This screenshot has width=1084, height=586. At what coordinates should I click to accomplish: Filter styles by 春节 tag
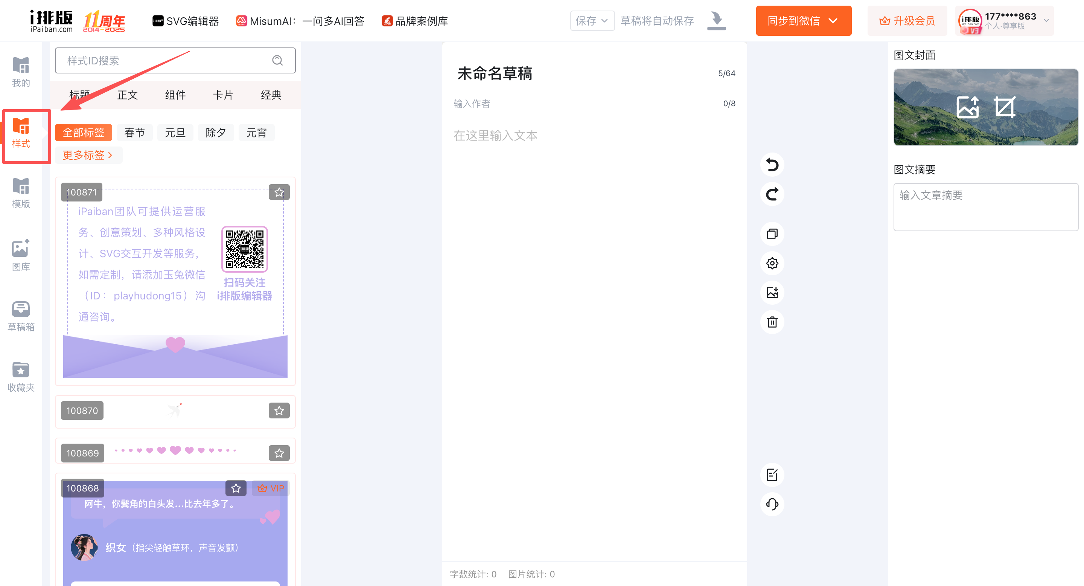[134, 133]
